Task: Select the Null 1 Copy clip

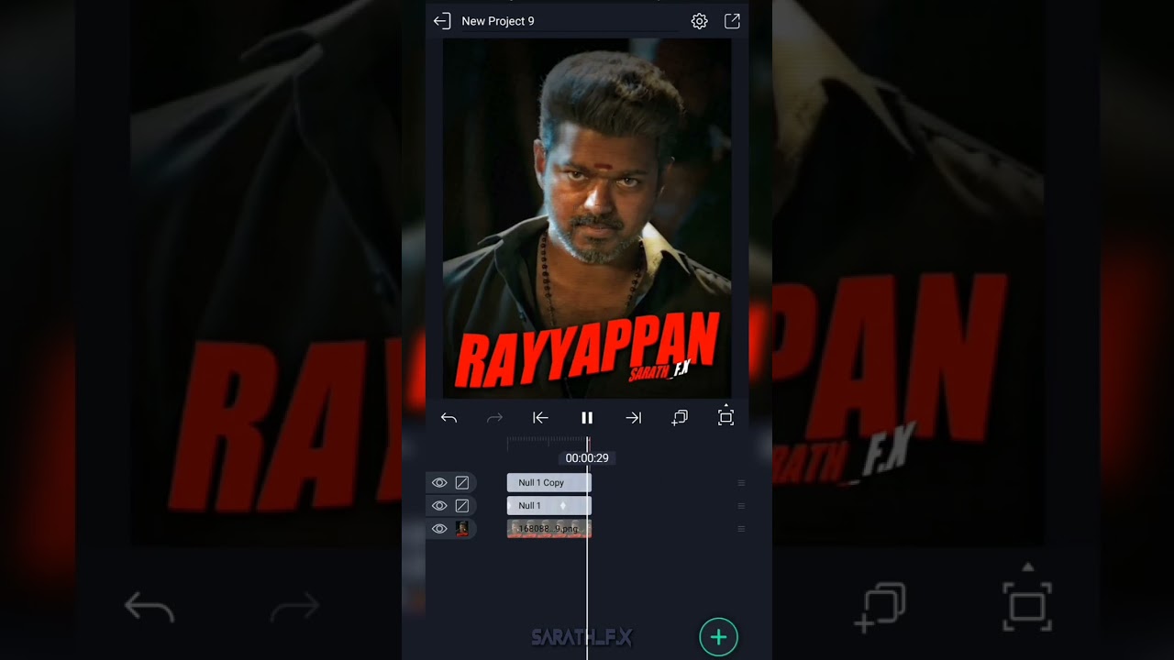Action: click(x=548, y=483)
